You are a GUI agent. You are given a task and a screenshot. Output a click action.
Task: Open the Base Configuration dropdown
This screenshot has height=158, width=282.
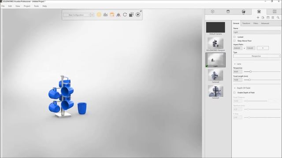tap(77, 15)
